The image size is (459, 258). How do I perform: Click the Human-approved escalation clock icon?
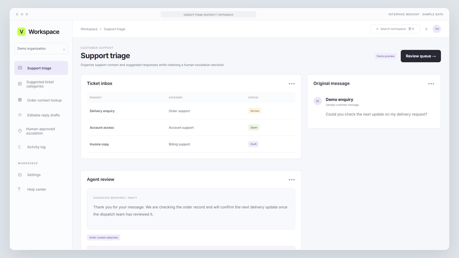pyautogui.click(x=20, y=131)
